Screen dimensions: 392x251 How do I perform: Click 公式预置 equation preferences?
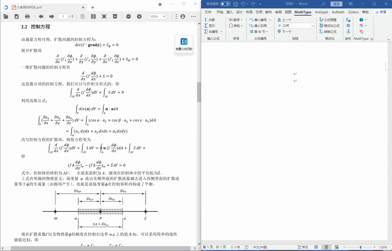coord(328,20)
